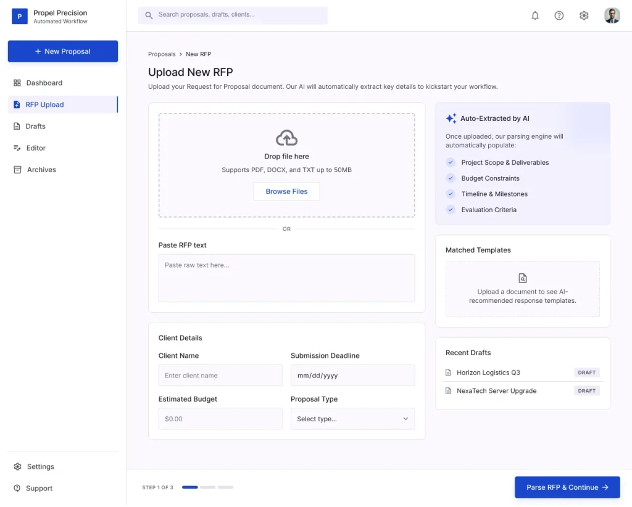Click check icon beside Budget Constraints
The width and height of the screenshot is (632, 507).
(451, 178)
